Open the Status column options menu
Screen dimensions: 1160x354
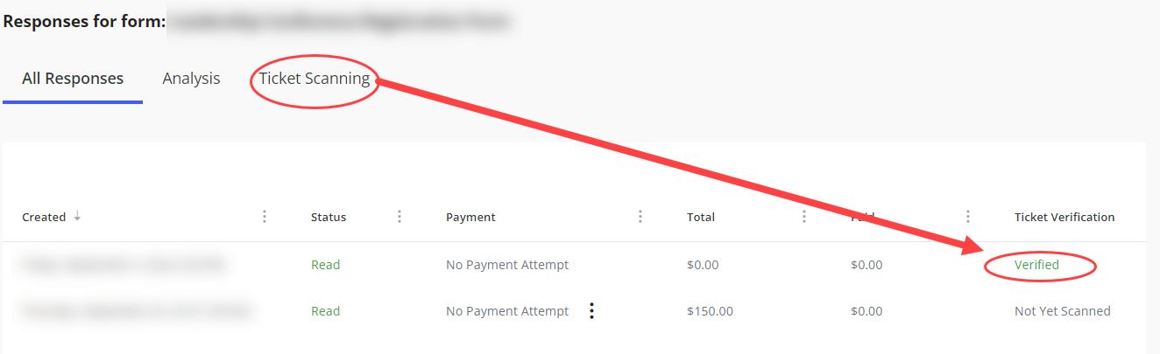400,217
